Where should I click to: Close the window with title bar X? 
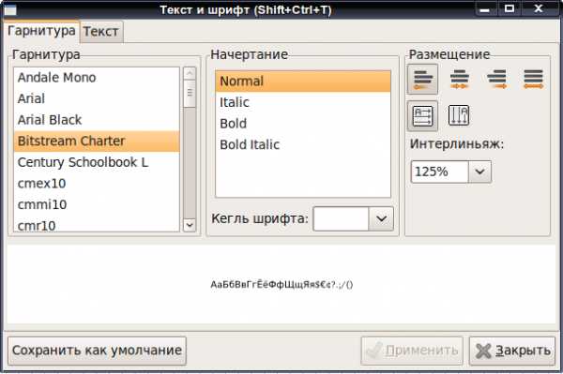tap(538, 8)
